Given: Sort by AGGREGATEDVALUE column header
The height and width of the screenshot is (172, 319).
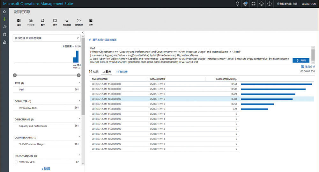Looking at the screenshot, I should 226,79.
